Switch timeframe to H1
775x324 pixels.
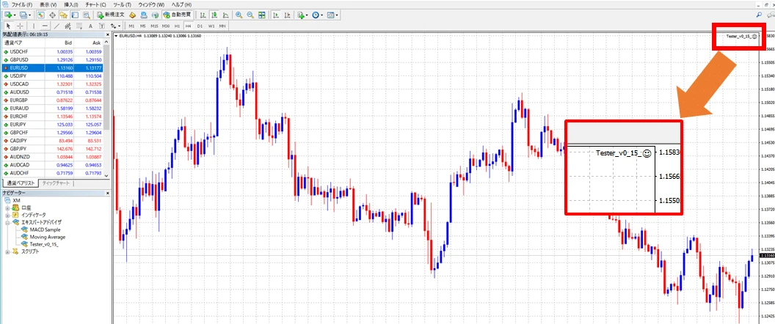(176, 26)
